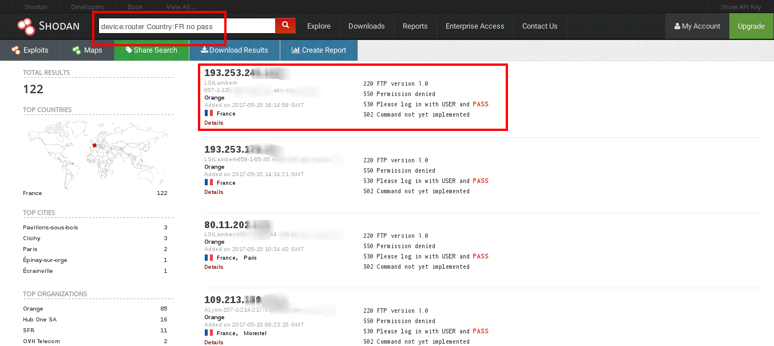Switch to the Maps tab

point(87,50)
